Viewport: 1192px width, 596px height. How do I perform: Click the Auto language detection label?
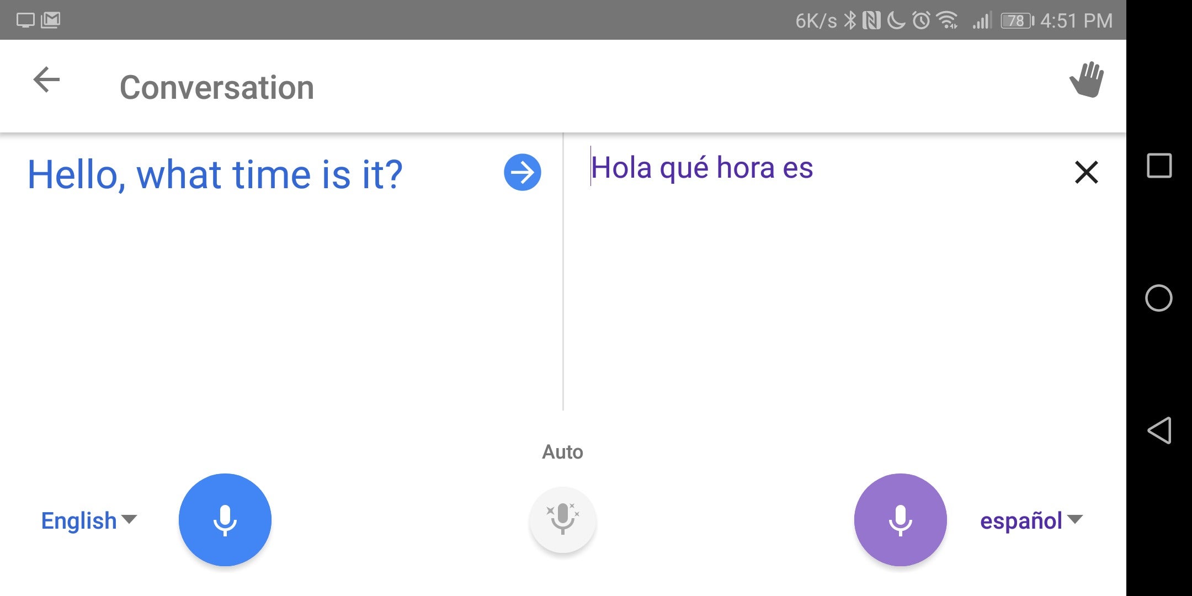[x=562, y=451]
